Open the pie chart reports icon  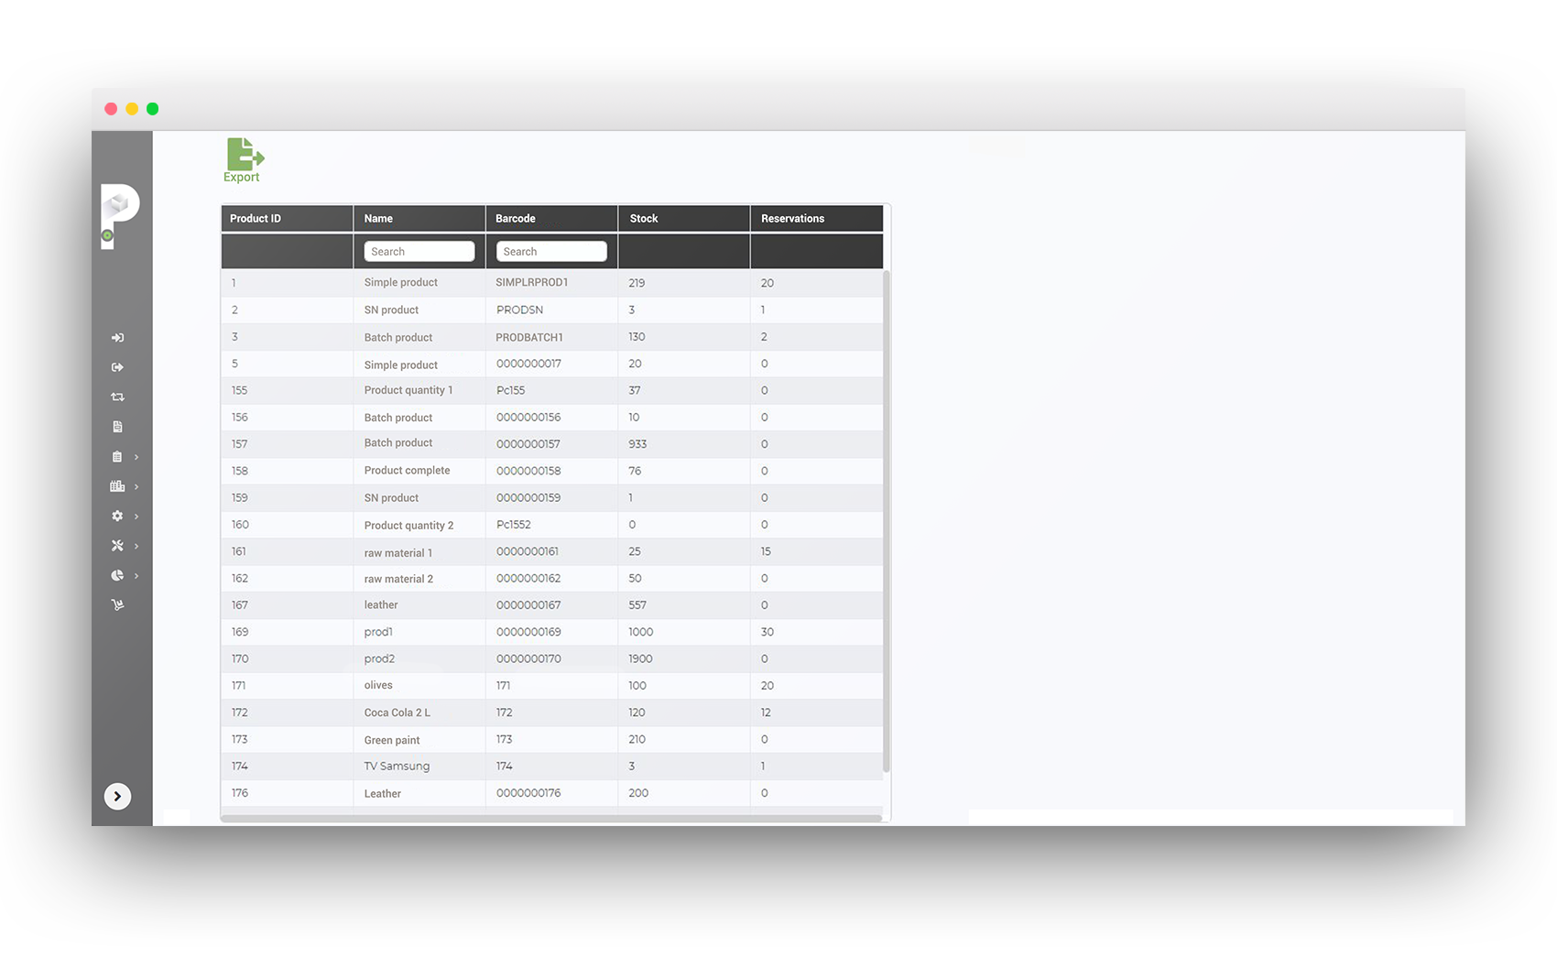click(x=117, y=576)
